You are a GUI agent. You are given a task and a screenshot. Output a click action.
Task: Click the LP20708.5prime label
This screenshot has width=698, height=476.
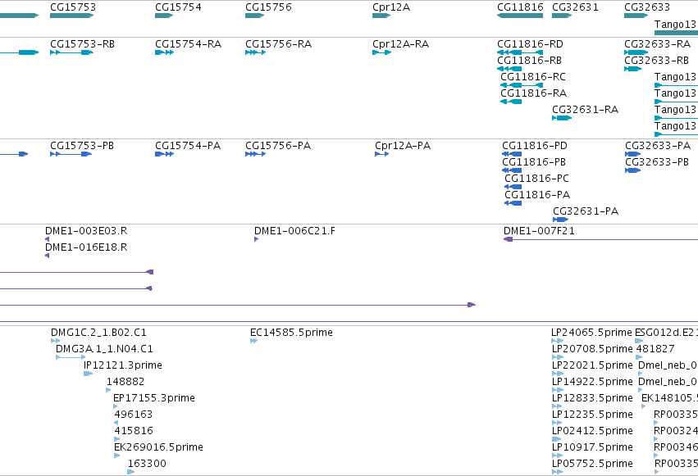click(x=592, y=349)
